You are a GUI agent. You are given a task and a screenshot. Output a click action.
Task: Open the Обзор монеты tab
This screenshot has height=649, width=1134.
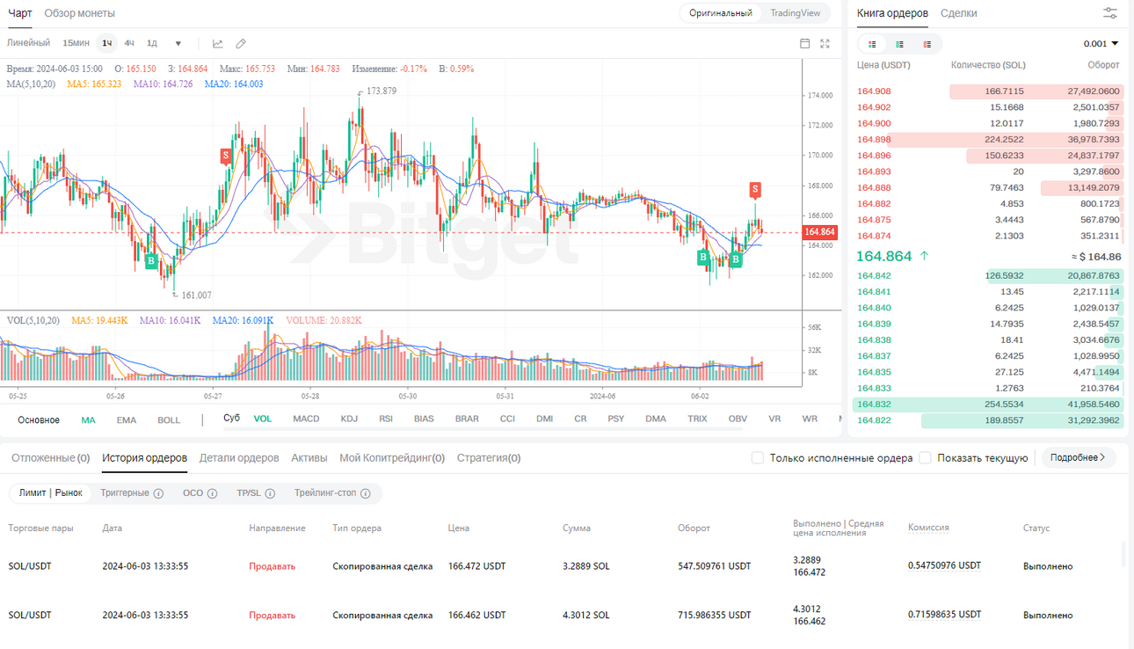[x=79, y=13]
